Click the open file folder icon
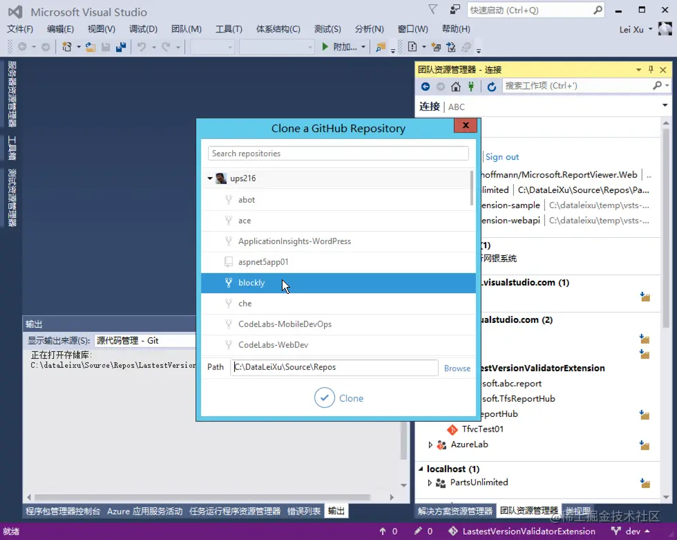Viewport: 677px width, 540px height. (90, 46)
